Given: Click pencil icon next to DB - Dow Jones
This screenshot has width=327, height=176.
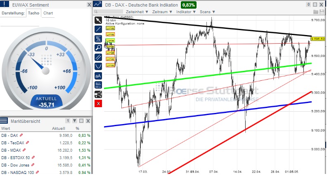Looking at the screenshot, I should (33, 165).
